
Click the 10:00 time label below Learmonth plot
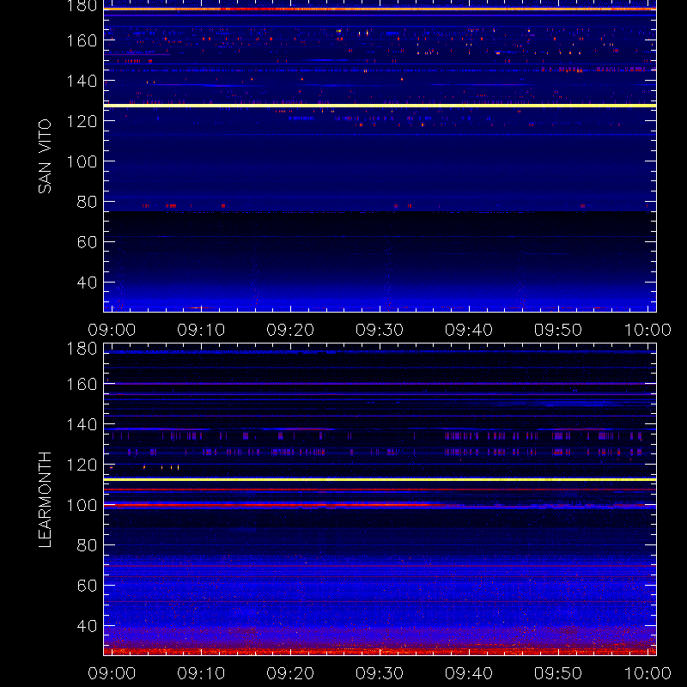pyautogui.click(x=647, y=673)
